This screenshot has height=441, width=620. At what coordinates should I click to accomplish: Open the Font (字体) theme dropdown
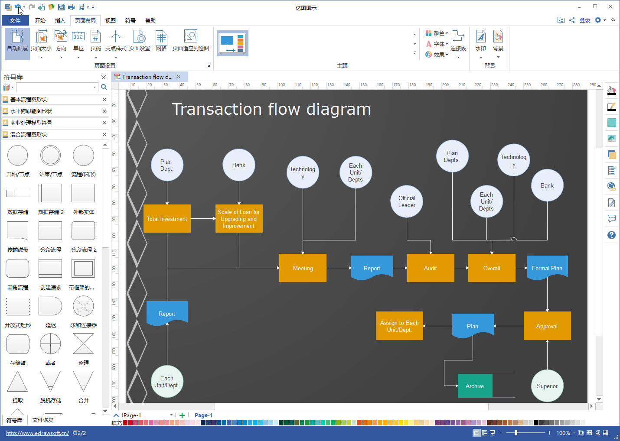pyautogui.click(x=437, y=44)
